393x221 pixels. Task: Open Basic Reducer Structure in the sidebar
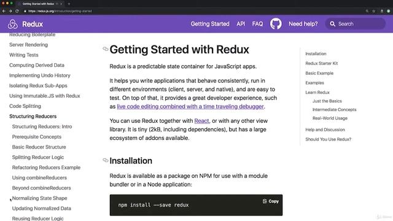pos(39,147)
